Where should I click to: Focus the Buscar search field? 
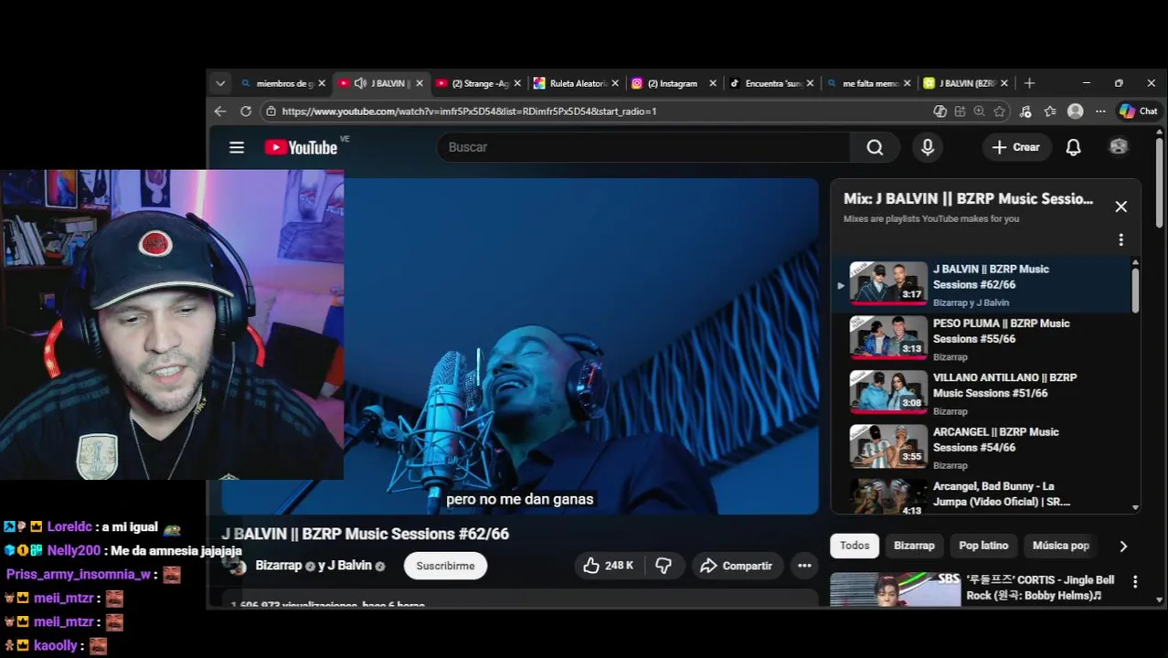(x=643, y=147)
